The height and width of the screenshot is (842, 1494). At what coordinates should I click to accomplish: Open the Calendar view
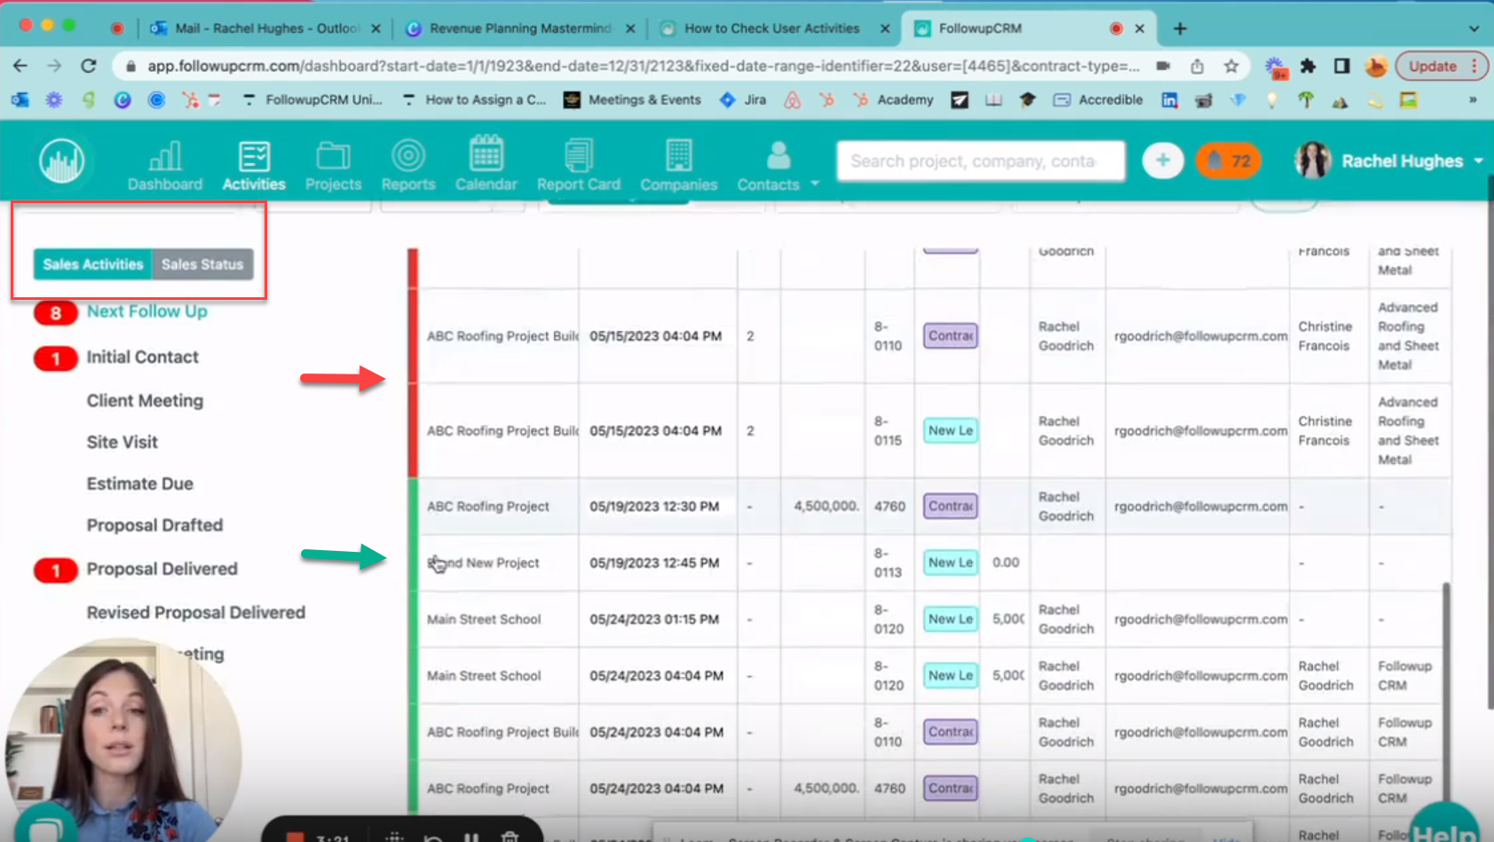coord(486,164)
